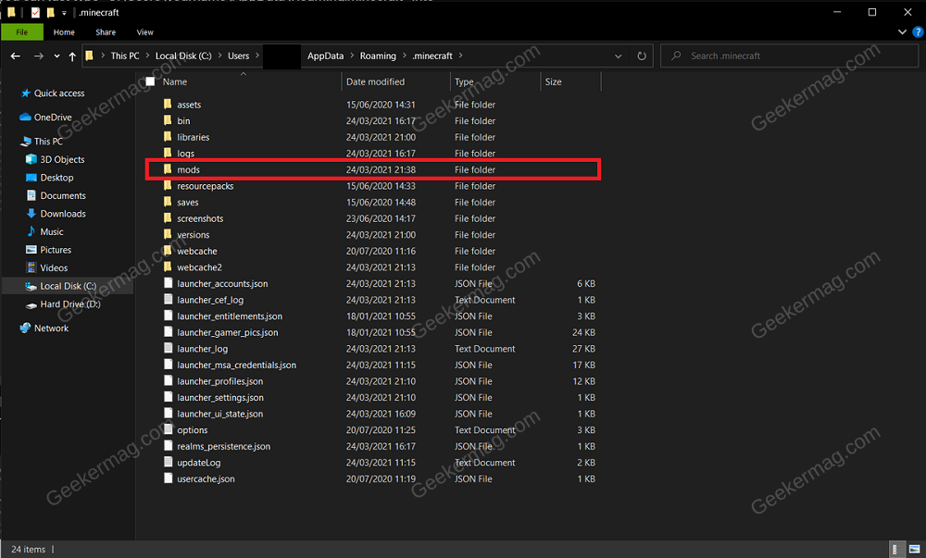Open the Quick Access Toolbar customize dropdown
926x558 pixels.
point(64,12)
